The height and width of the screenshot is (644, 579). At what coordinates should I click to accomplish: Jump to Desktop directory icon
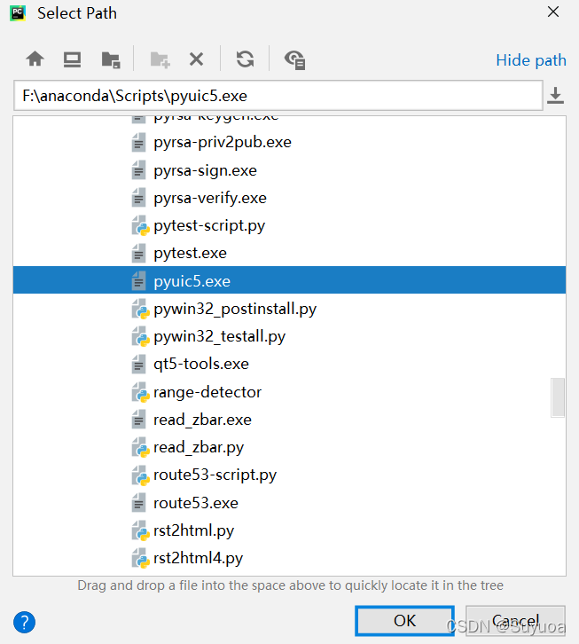(x=73, y=59)
